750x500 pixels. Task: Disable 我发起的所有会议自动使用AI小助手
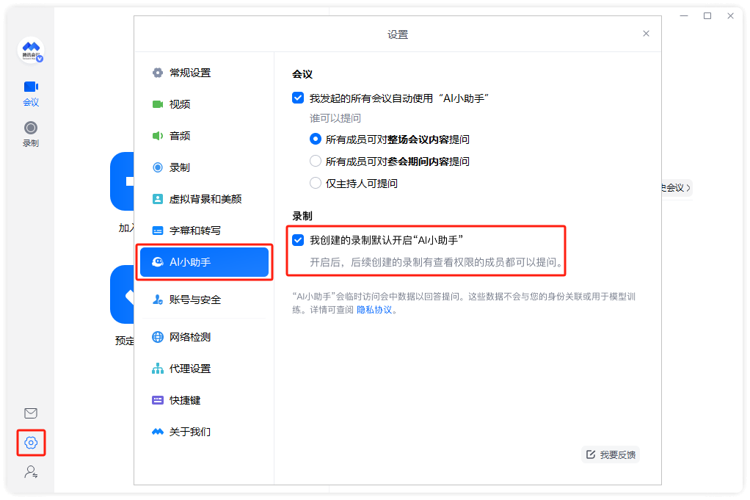[x=297, y=97]
